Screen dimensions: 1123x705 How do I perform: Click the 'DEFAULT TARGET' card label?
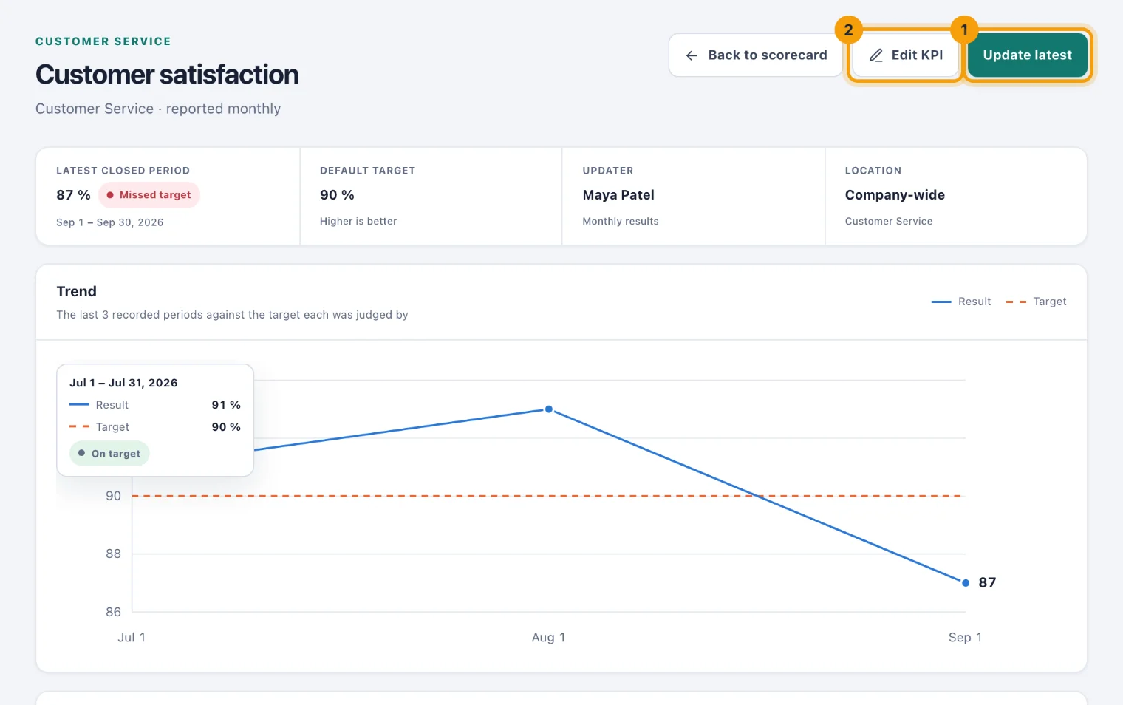[367, 171]
